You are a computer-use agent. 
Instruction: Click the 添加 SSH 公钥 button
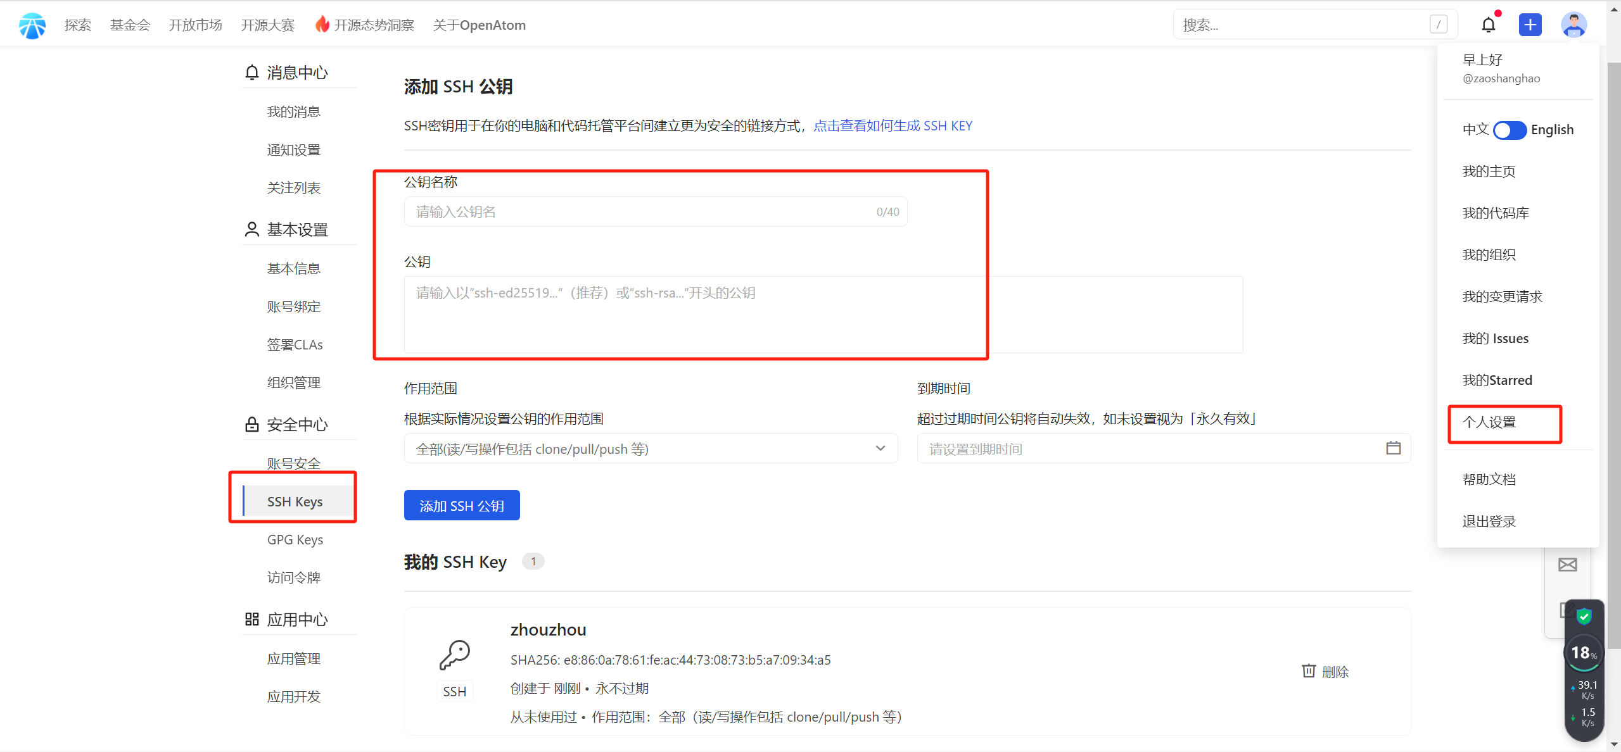pyautogui.click(x=462, y=506)
